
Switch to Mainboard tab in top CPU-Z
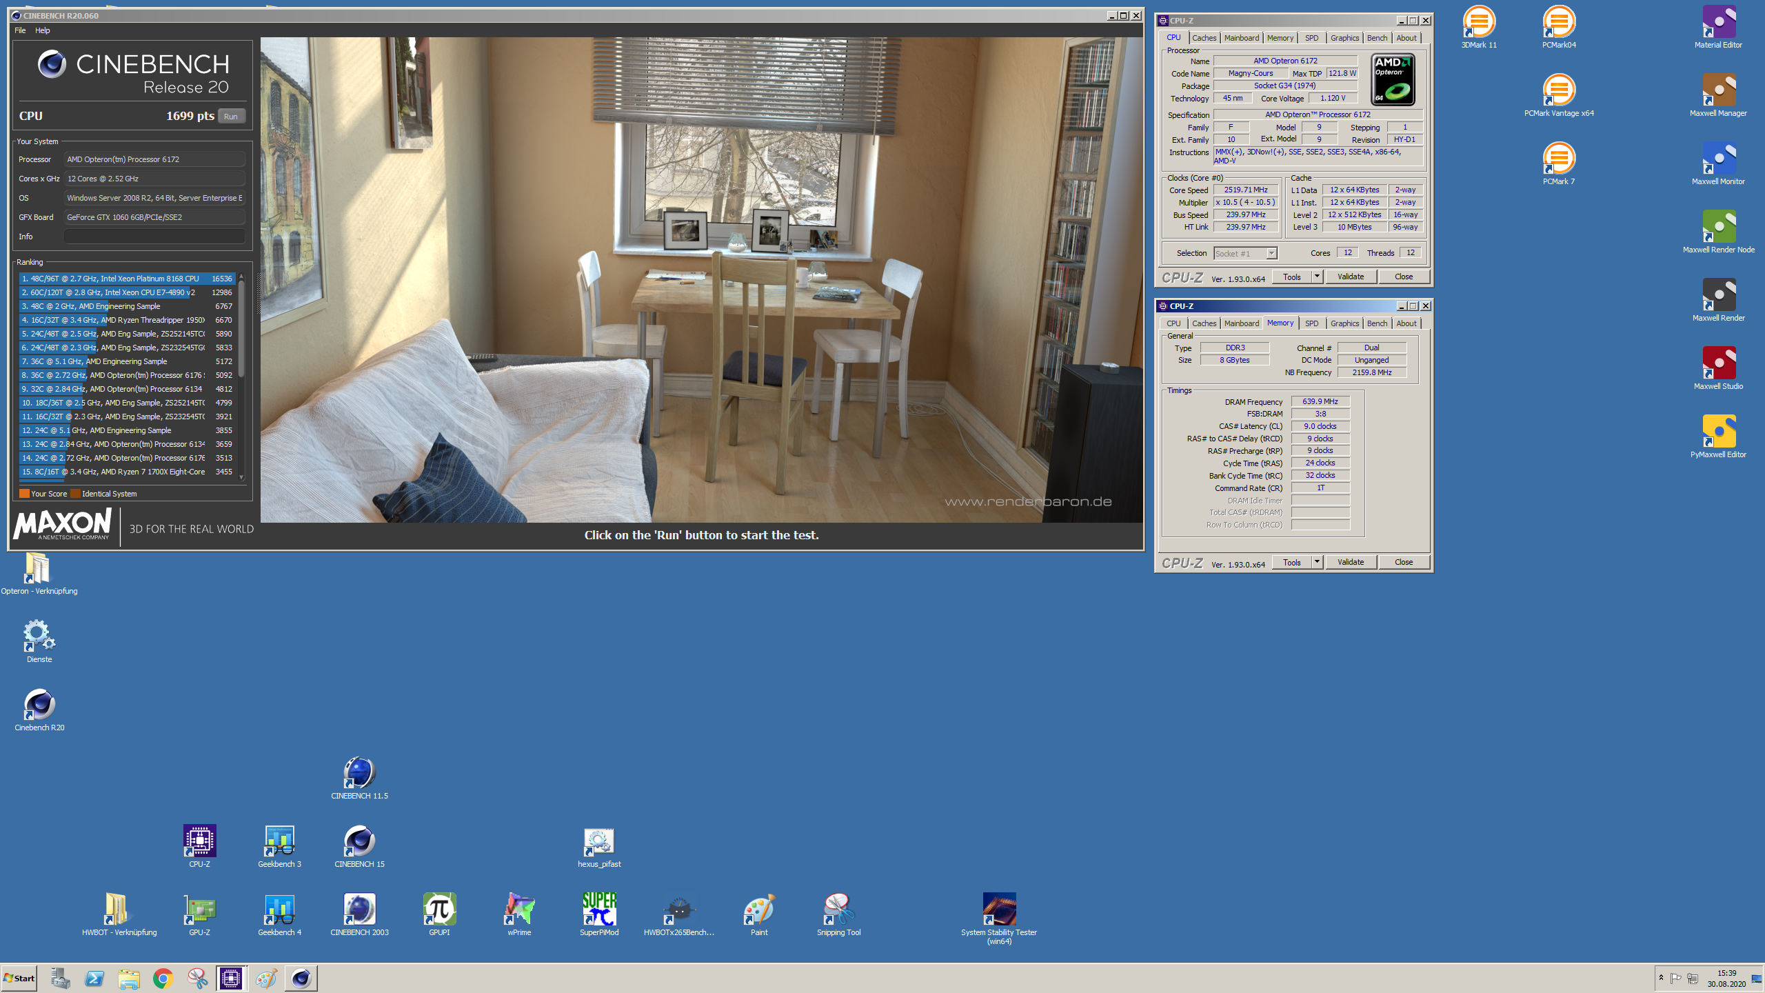tap(1241, 38)
